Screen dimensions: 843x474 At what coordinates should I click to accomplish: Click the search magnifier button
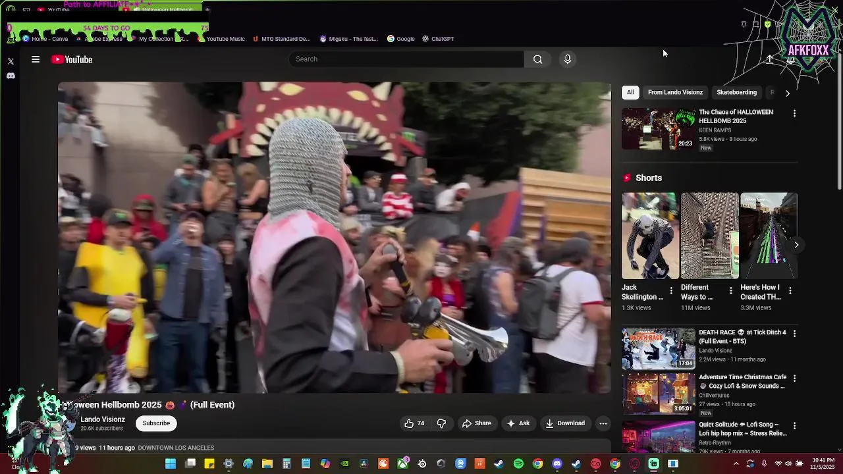pos(537,59)
